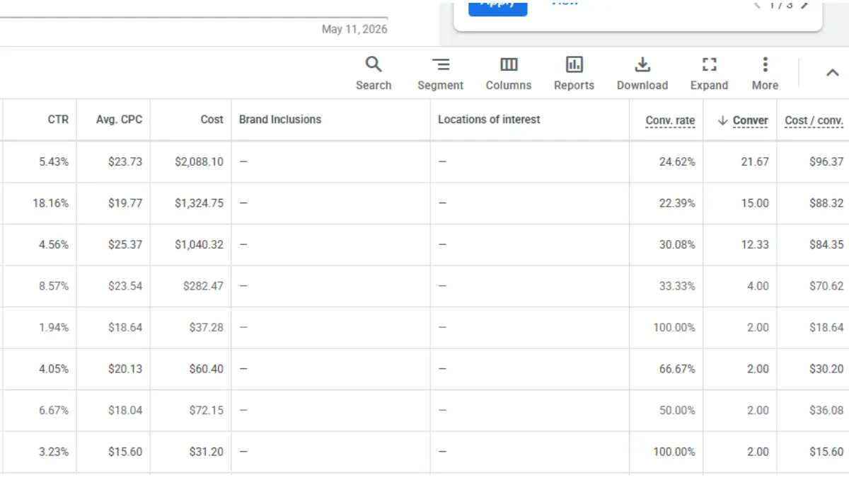849x478 pixels.
Task: Select the 66.67% conversion rate cell
Action: tap(677, 369)
